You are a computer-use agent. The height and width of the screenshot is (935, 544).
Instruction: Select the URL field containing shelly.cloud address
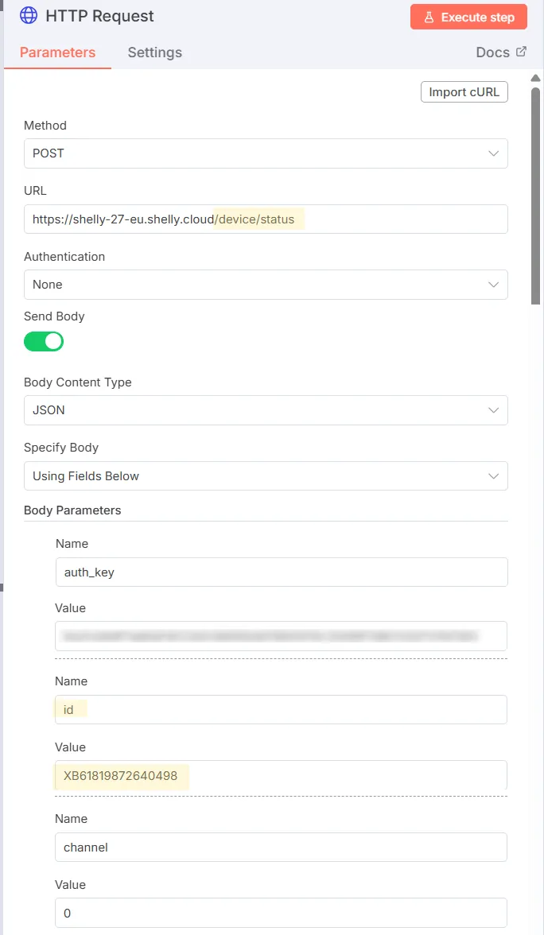[x=266, y=219]
